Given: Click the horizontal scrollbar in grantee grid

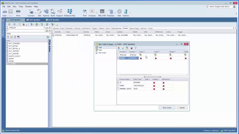Looking at the screenshot, I should (136, 74).
